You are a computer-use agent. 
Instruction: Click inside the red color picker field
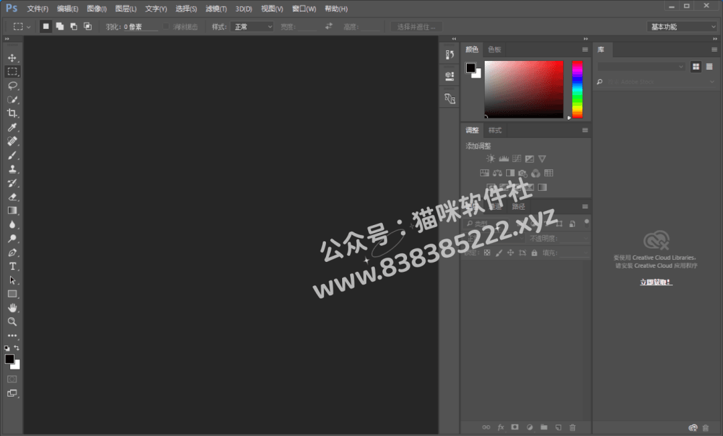point(524,89)
